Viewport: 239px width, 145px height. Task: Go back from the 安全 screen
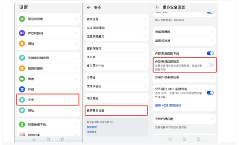pyautogui.click(x=89, y=8)
